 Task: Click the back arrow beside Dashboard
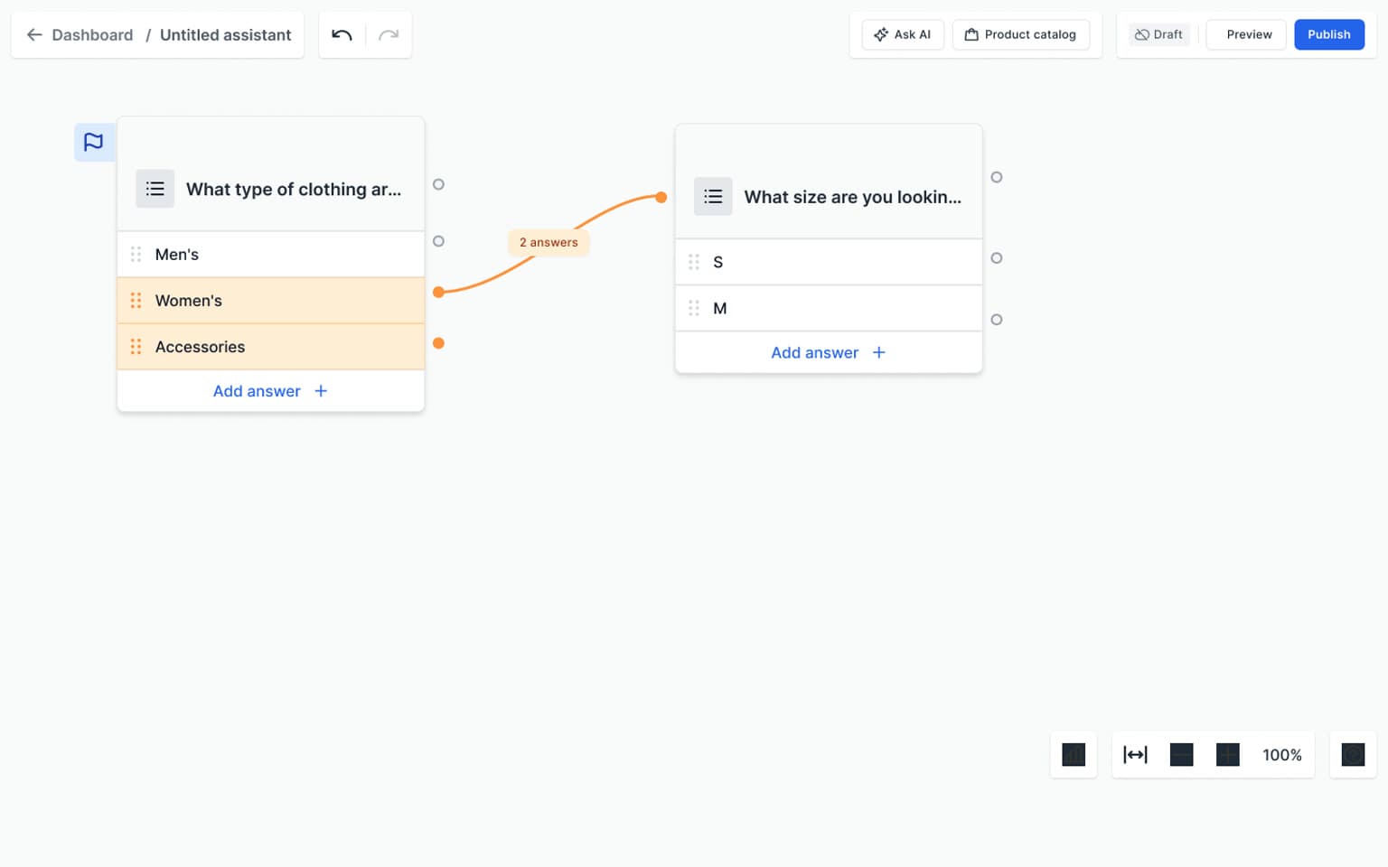coord(34,35)
